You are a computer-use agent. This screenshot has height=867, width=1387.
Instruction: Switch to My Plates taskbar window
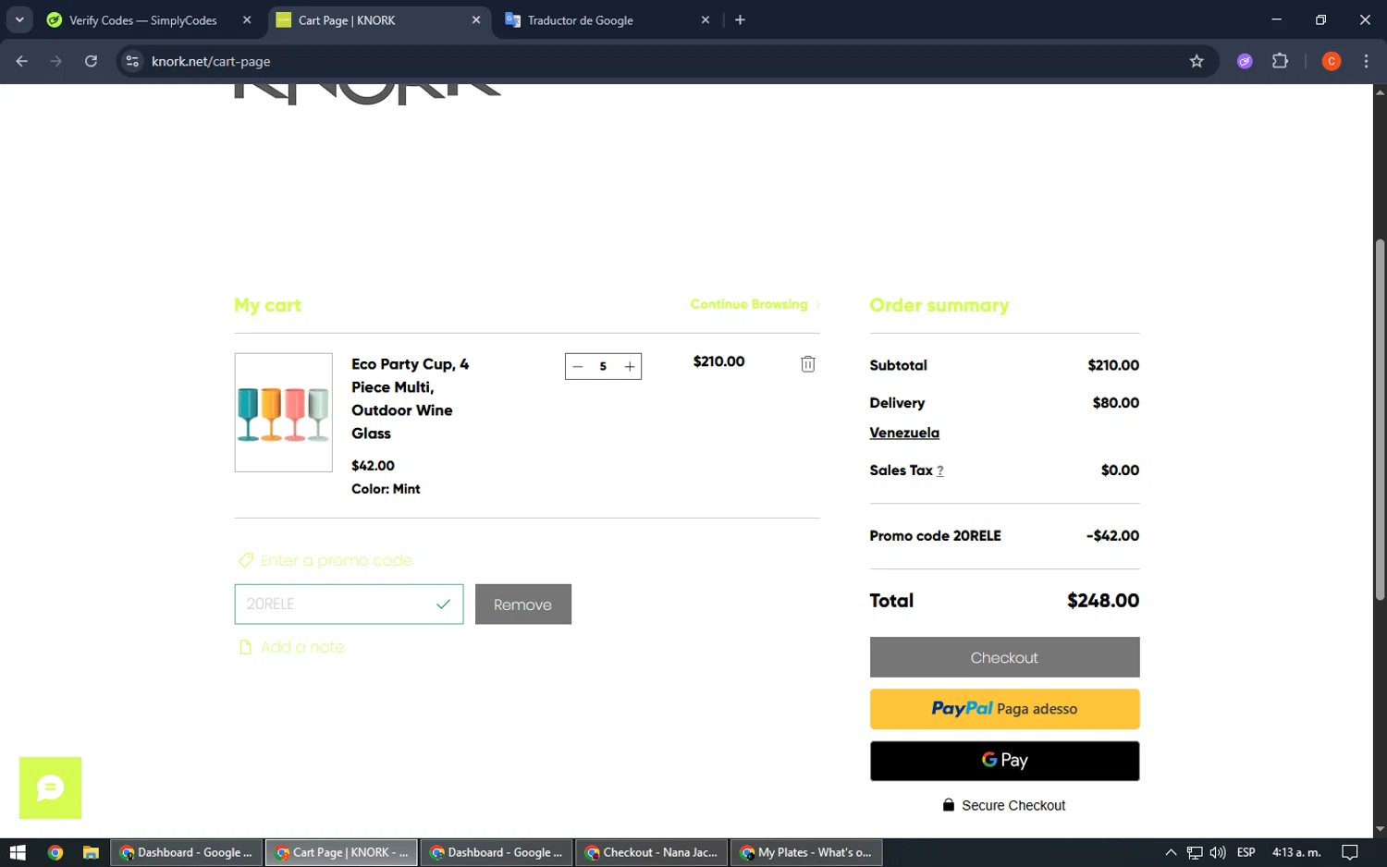807,852
